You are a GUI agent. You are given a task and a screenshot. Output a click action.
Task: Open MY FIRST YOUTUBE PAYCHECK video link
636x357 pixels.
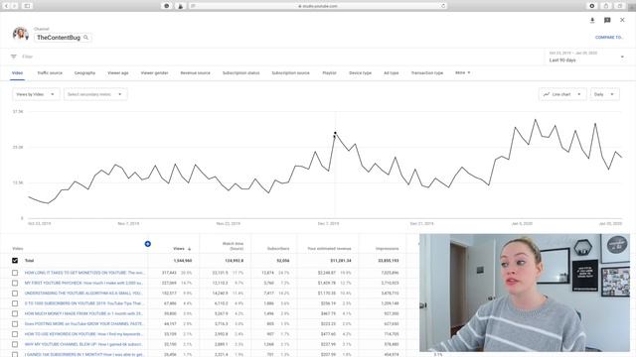tap(83, 283)
